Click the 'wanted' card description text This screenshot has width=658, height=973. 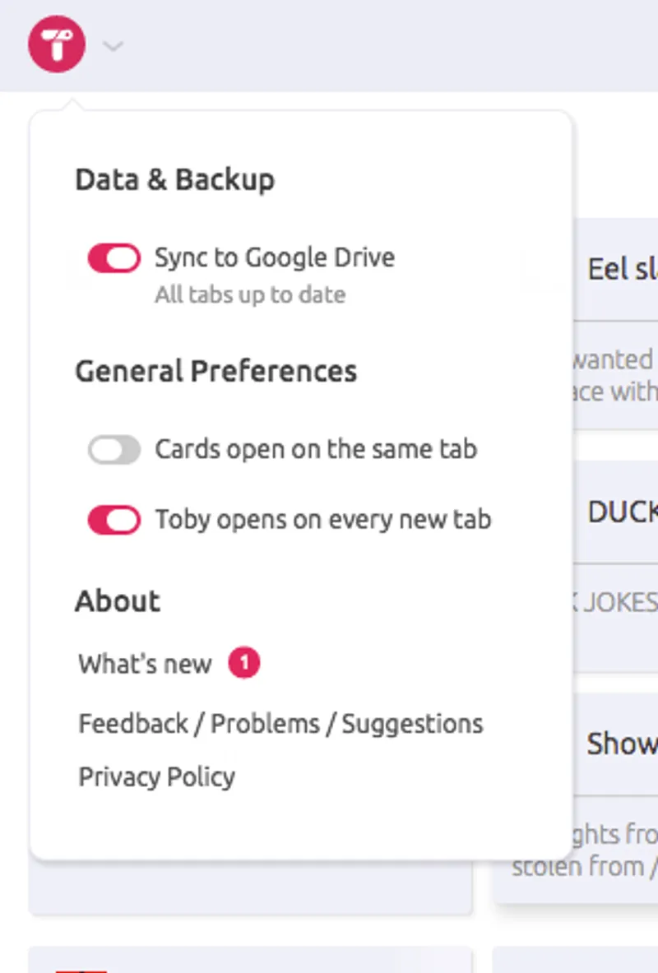(x=614, y=359)
